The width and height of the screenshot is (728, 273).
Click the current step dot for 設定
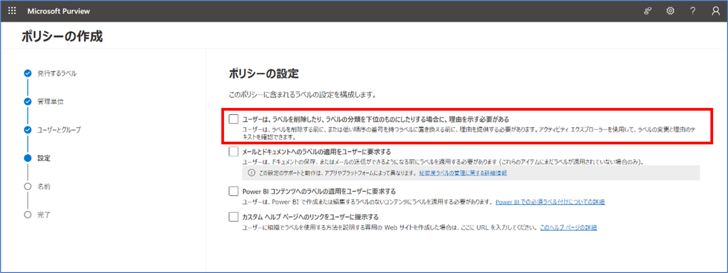(28, 158)
